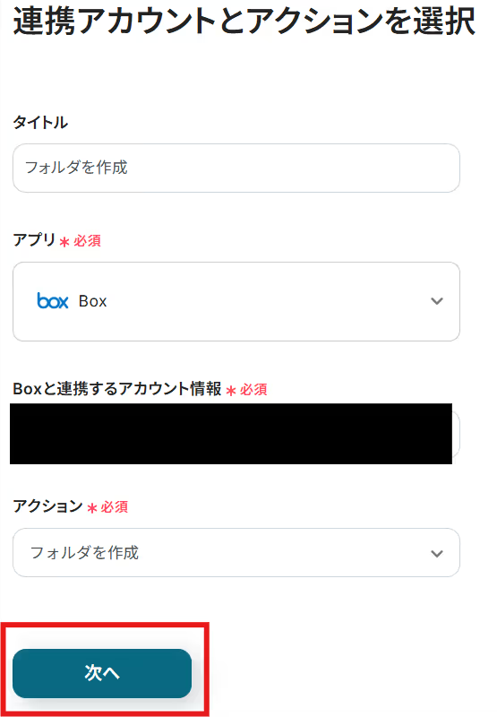
Task: Click the 必須 marker beside アクション
Action: (115, 507)
